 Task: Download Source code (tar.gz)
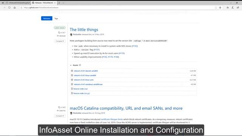click(x=82, y=93)
